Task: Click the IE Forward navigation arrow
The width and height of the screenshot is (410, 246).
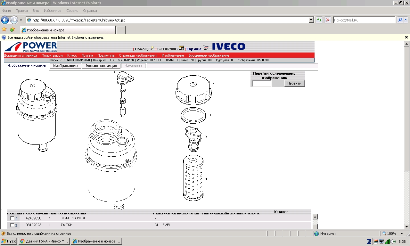Action: [14, 20]
